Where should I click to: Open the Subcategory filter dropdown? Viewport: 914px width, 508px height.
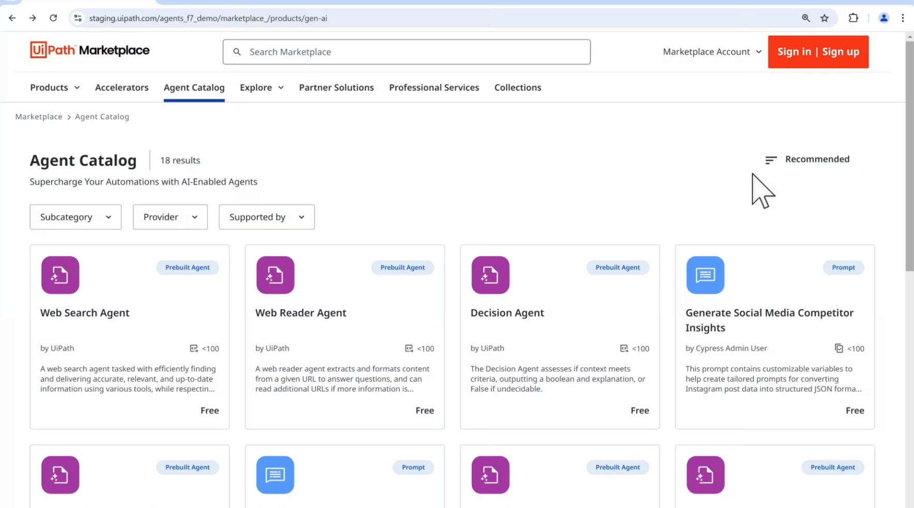pyautogui.click(x=75, y=217)
